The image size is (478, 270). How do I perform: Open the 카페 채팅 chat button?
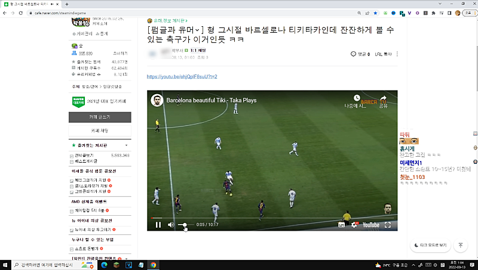coord(100,131)
